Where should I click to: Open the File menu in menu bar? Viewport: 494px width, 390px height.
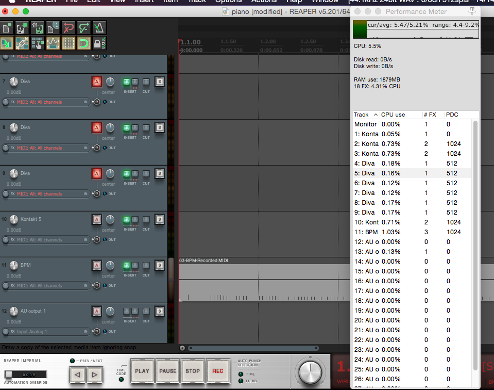pos(72,1)
